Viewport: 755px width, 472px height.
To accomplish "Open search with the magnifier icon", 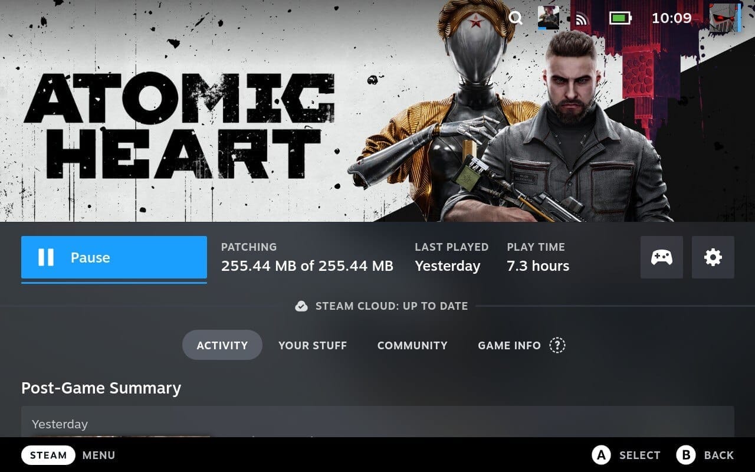I will (x=516, y=18).
